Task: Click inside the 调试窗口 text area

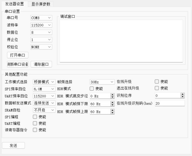Action: click(121, 41)
